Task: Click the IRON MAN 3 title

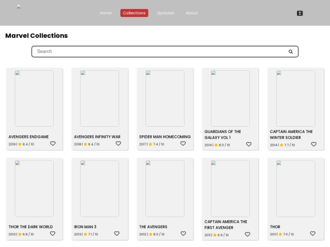Action: click(85, 227)
